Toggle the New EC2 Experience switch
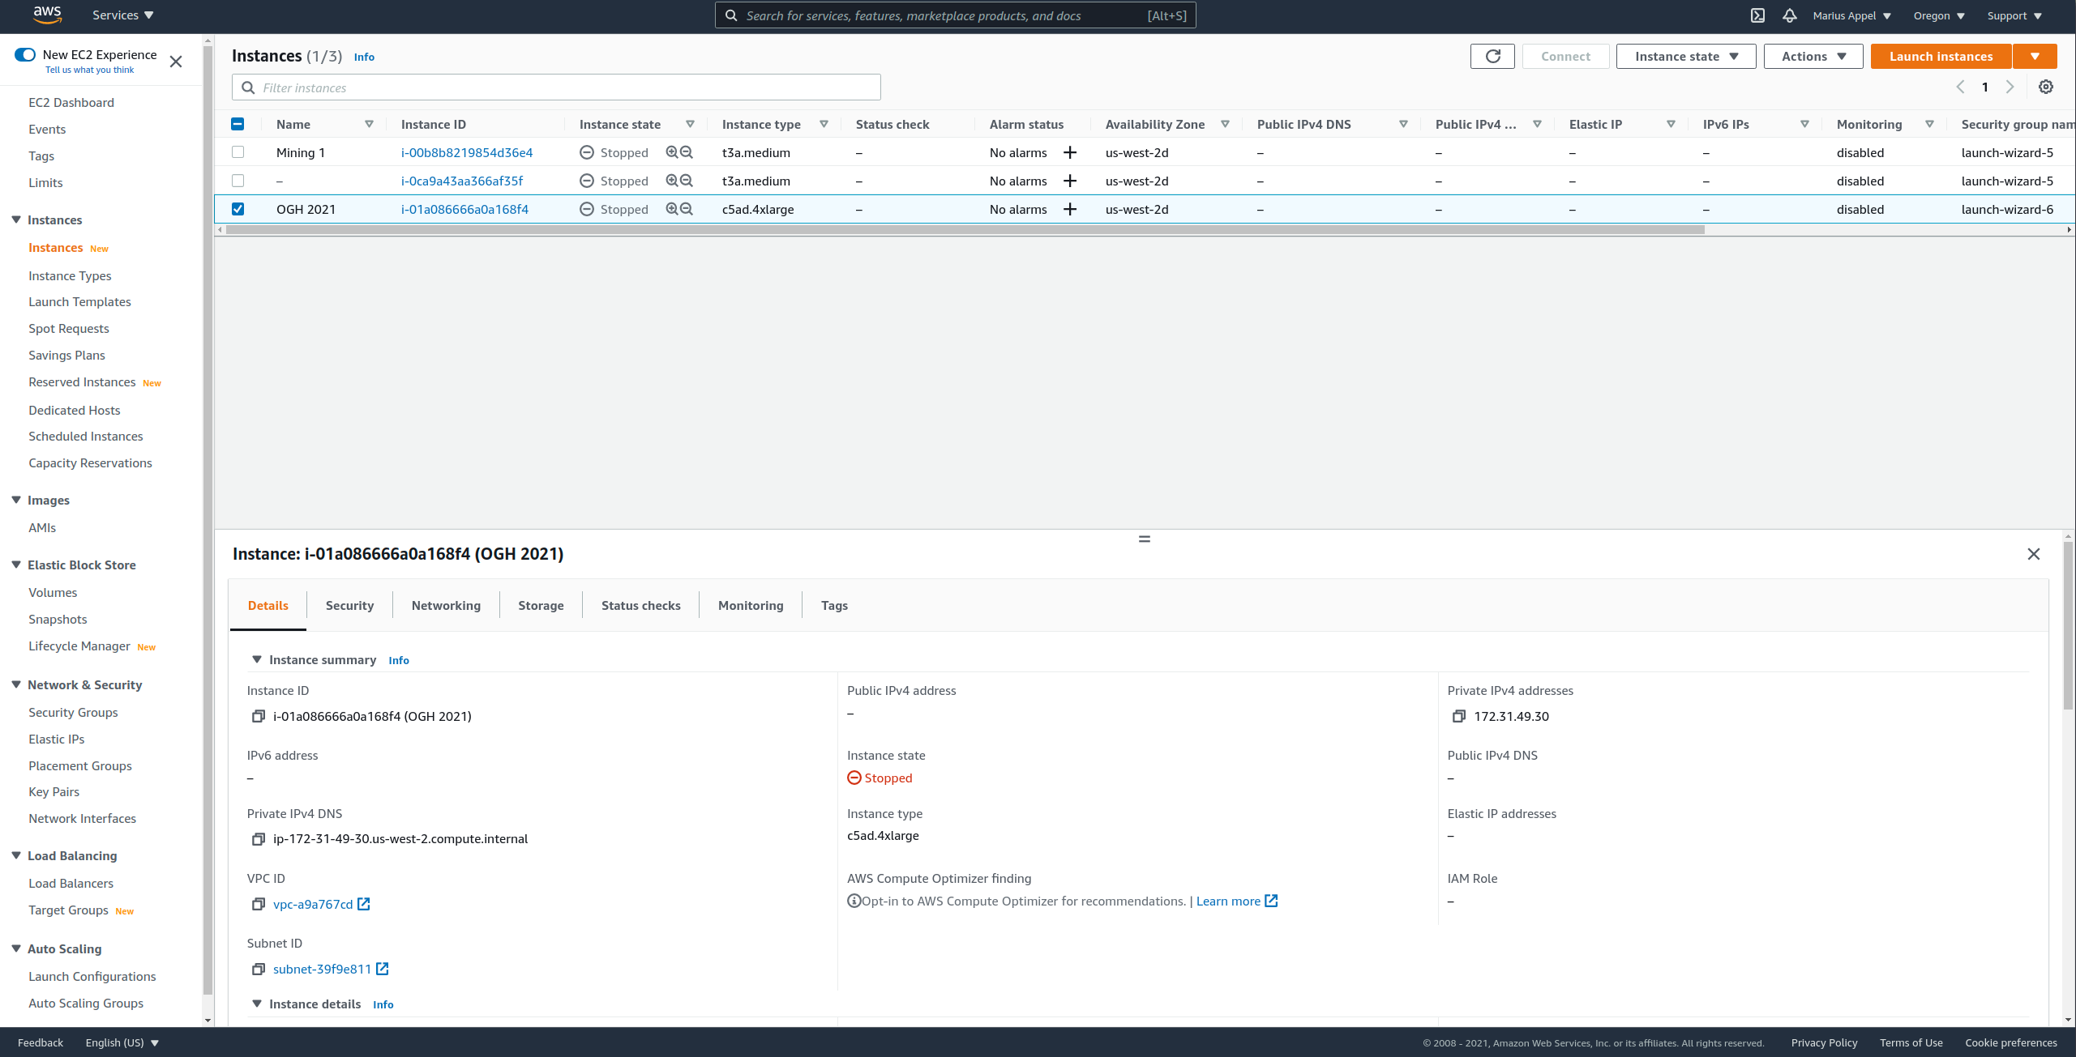The image size is (2076, 1057). click(25, 54)
